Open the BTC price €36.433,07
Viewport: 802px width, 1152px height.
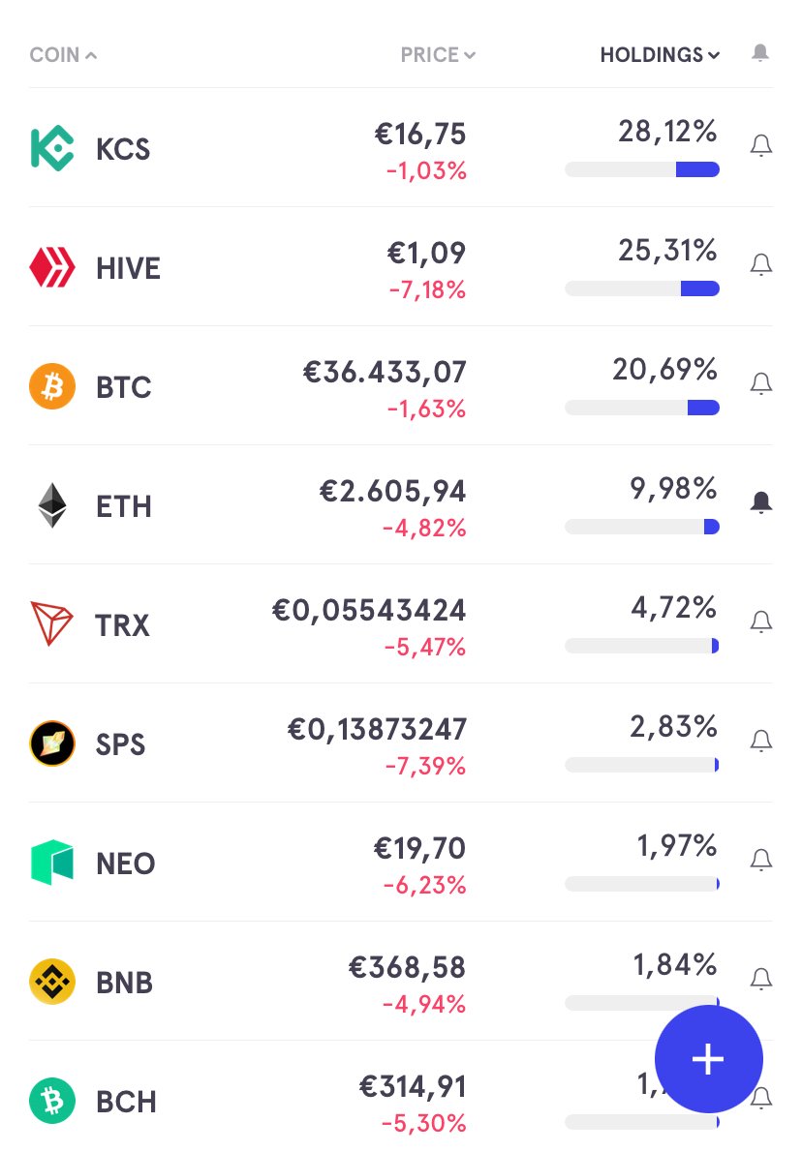click(385, 372)
